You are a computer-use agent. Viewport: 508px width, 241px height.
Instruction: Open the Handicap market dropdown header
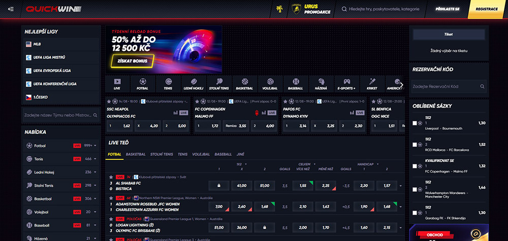pos(368,164)
